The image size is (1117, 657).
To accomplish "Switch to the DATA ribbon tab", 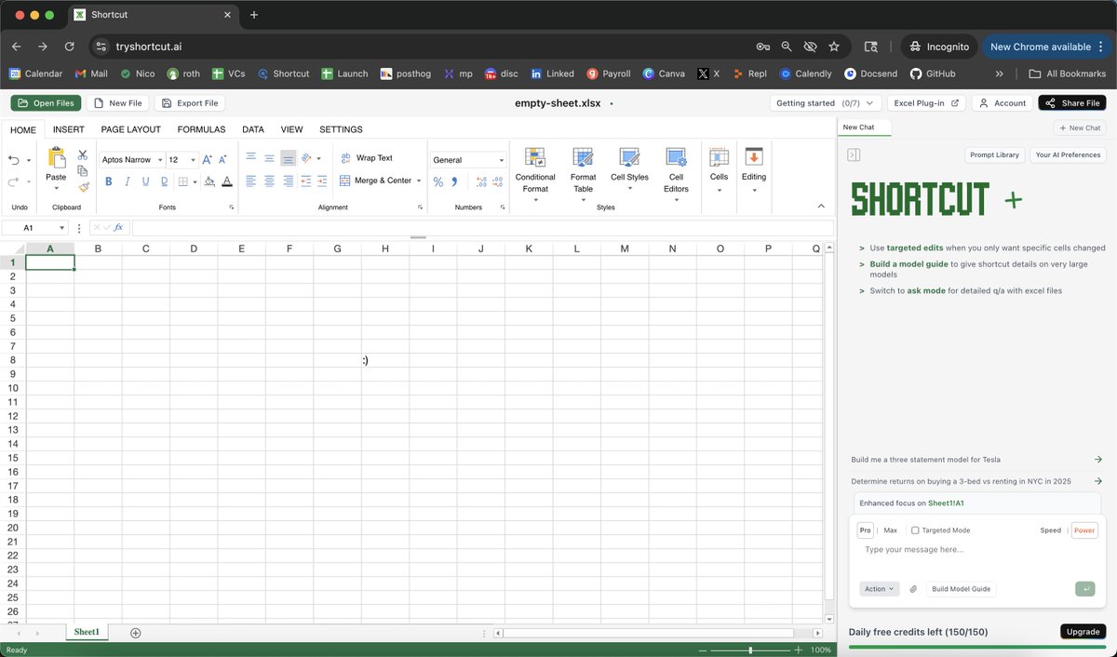I will tap(253, 129).
